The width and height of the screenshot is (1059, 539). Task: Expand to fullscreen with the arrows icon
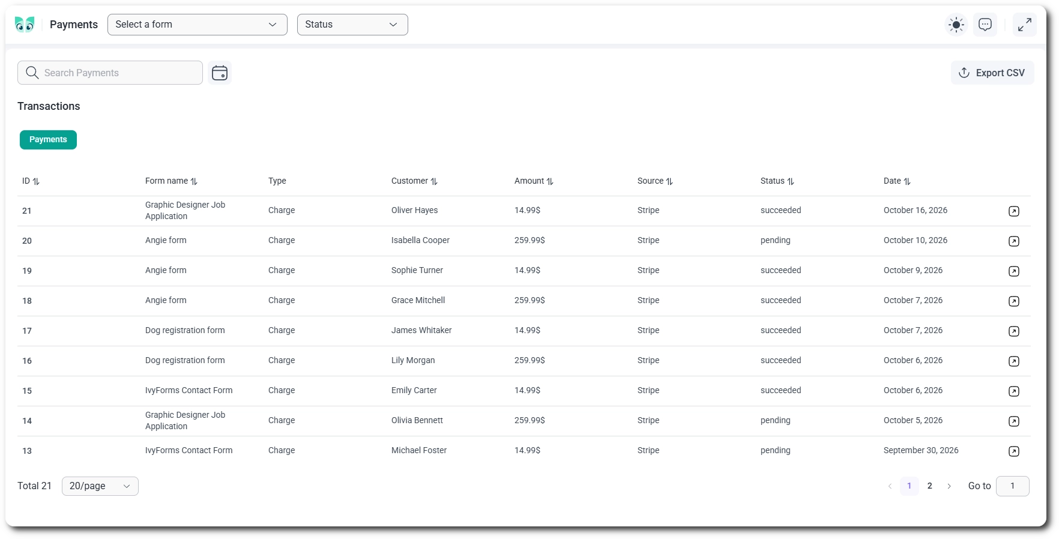pos(1025,25)
